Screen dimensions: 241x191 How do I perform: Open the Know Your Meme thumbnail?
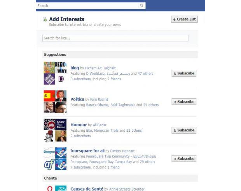(x=61, y=124)
